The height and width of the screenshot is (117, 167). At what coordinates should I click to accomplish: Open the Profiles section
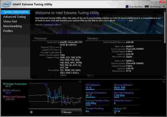click(8, 31)
